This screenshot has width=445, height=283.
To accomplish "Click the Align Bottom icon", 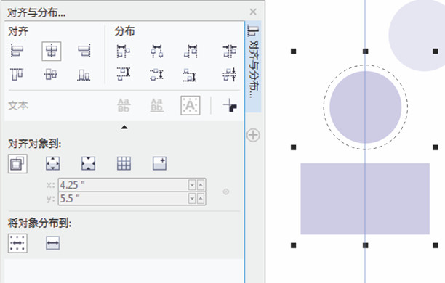I will pyautogui.click(x=84, y=75).
